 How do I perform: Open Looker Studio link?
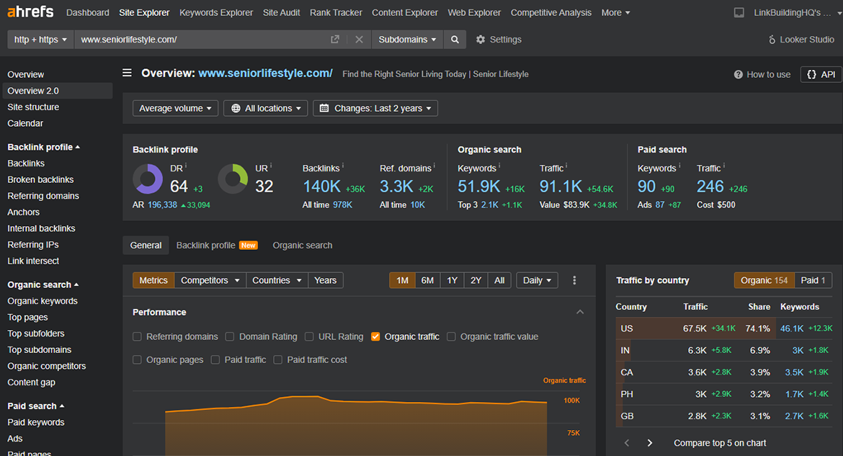[801, 39]
